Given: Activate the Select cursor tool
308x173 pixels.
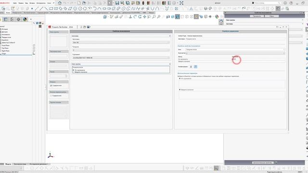Looking at the screenshot, I should coord(110,3).
